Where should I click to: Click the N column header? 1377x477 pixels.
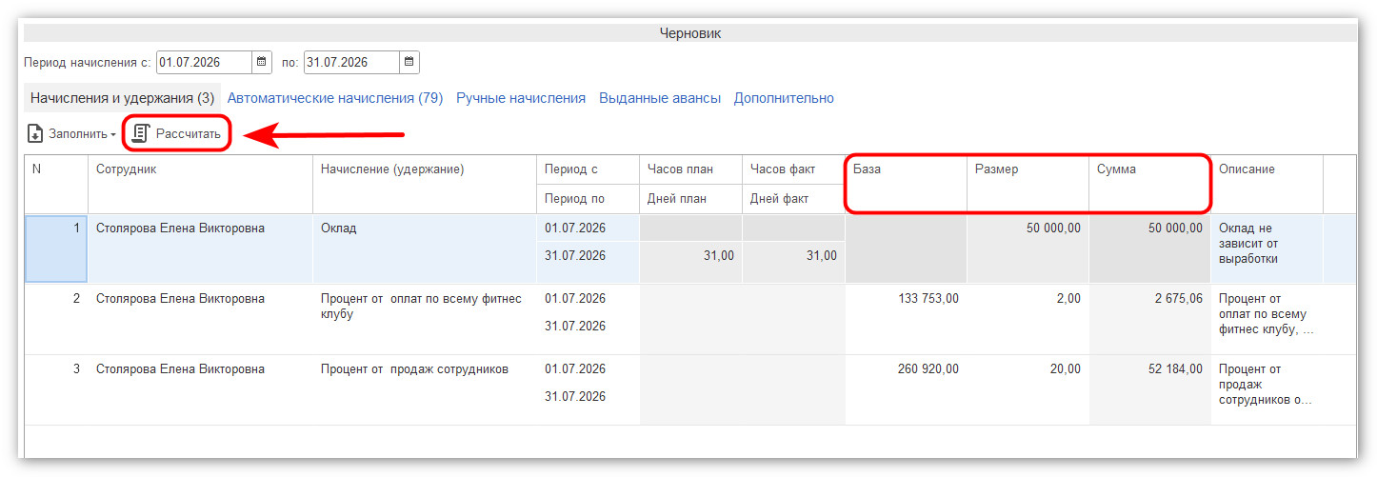tap(56, 184)
